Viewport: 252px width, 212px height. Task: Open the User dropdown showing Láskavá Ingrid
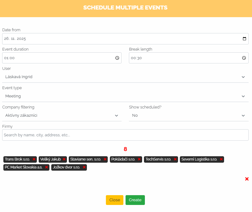click(x=125, y=77)
